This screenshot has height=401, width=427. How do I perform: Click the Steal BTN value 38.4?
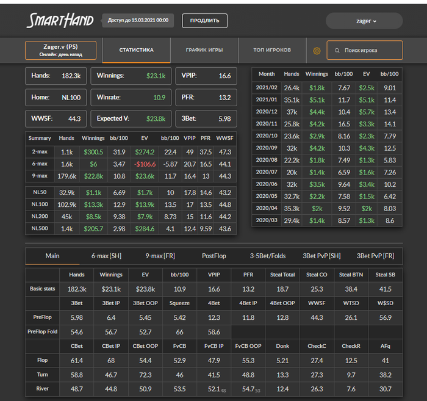click(x=351, y=289)
